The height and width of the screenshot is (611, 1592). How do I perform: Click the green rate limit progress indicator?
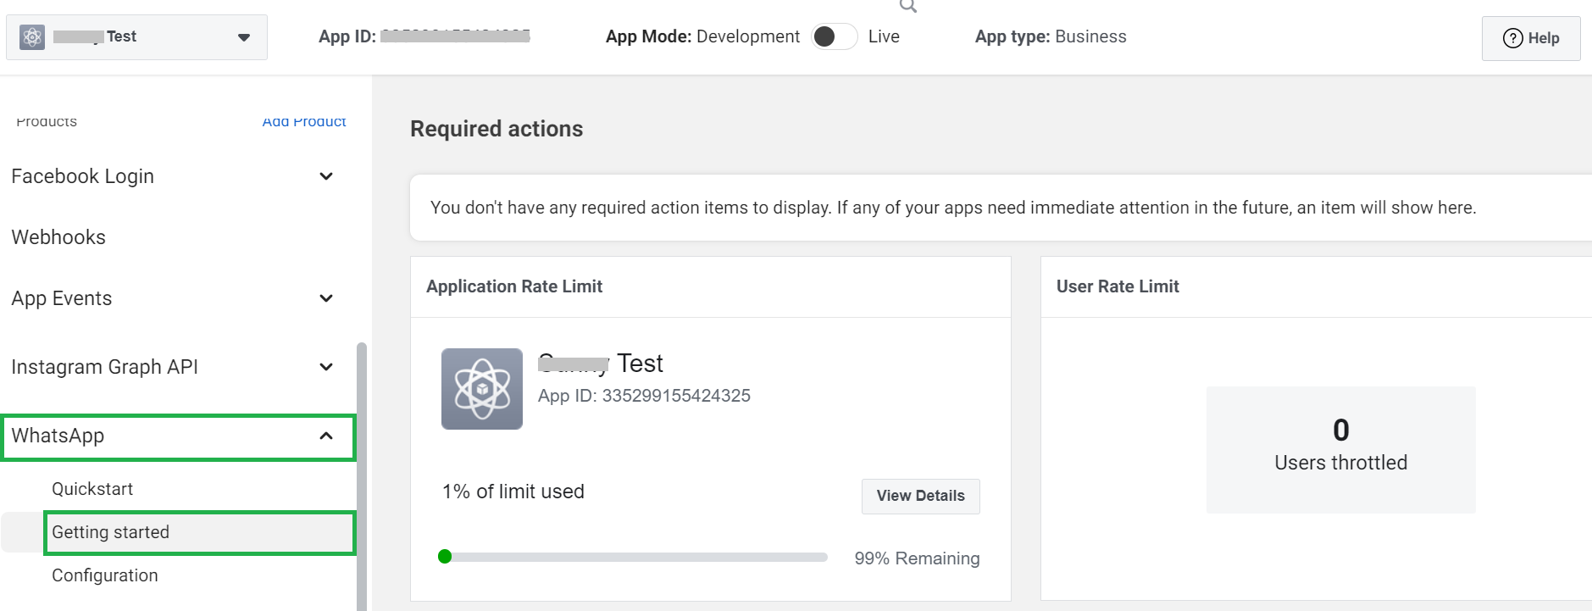coord(445,557)
